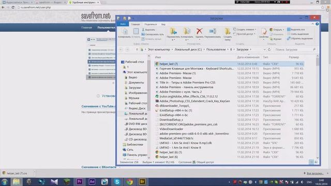Viewport: 331px width, 186px height.
Task: Click the Скачивание с ВКонтакте link on the web page
Action: coord(99,167)
